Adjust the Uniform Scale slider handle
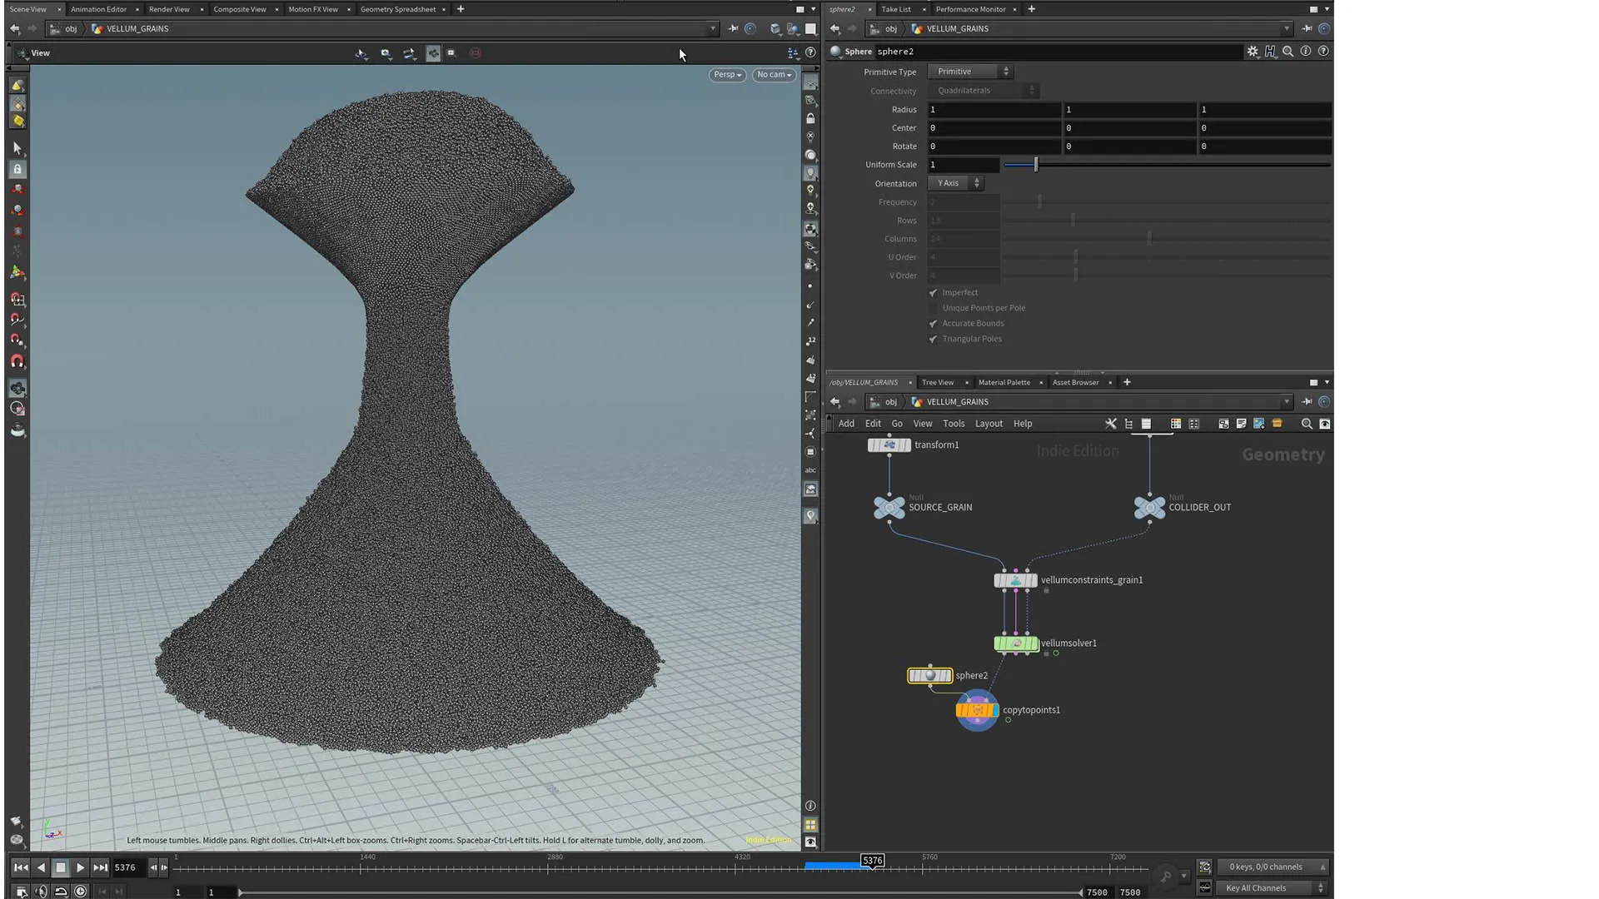The height and width of the screenshot is (899, 1599). click(1036, 165)
